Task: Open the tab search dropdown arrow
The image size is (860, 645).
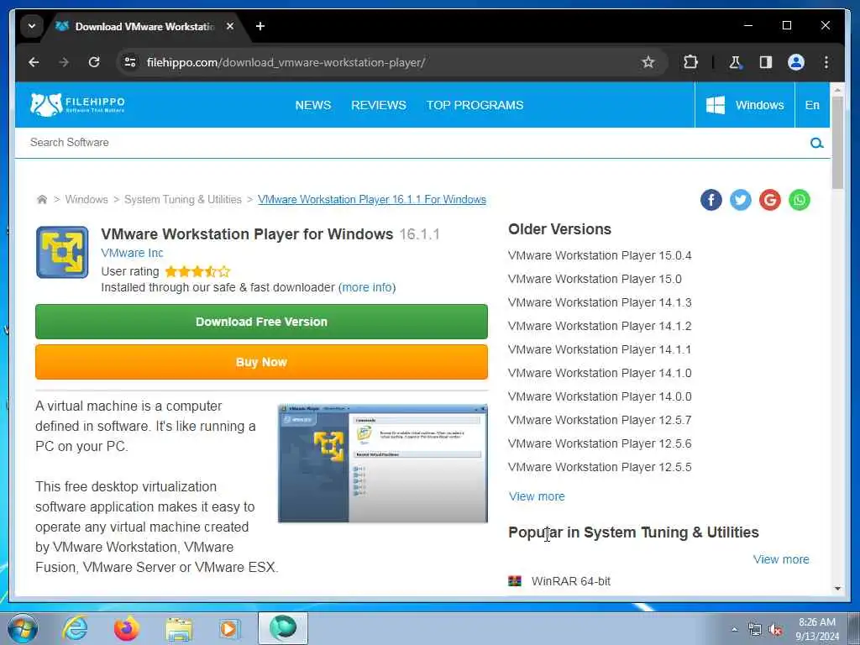Action: coord(32,26)
